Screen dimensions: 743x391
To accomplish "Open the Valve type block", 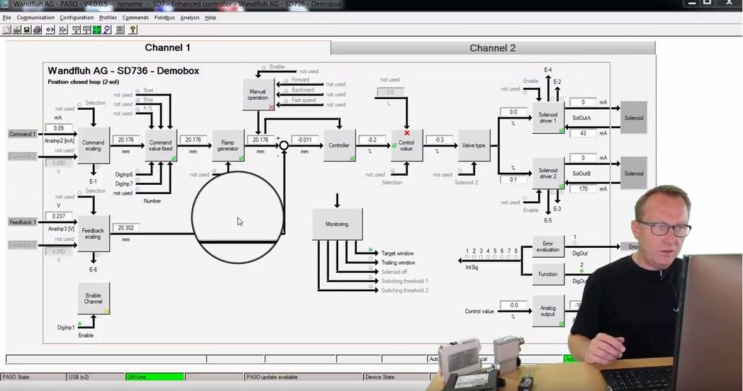I will 474,145.
